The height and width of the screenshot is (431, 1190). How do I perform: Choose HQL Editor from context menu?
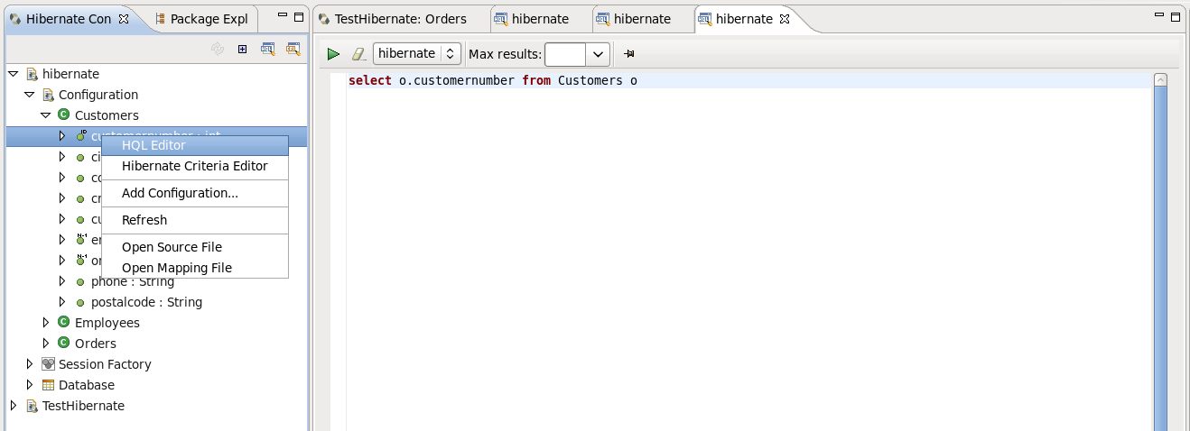(x=153, y=145)
